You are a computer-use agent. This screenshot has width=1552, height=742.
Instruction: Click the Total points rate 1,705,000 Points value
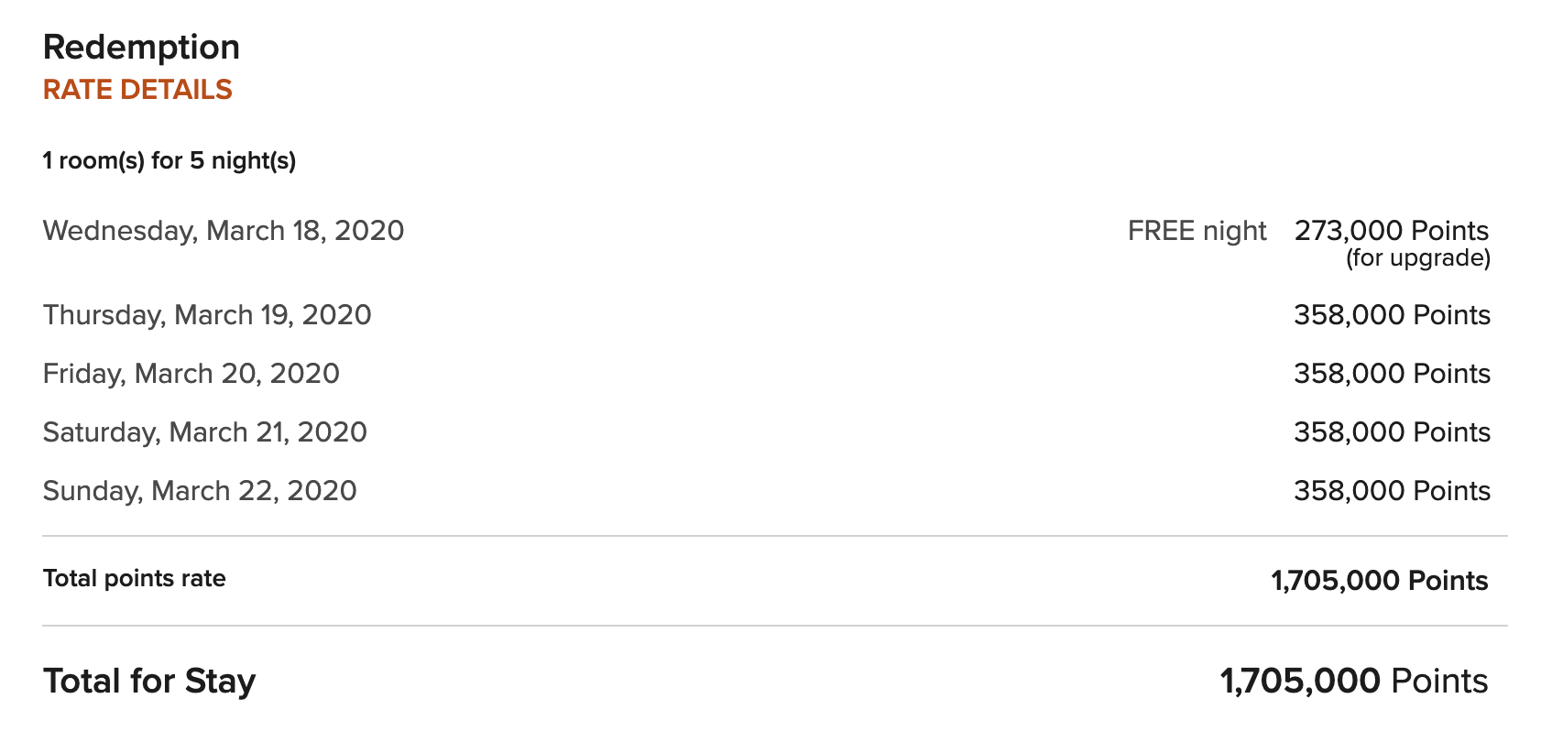1380,581
